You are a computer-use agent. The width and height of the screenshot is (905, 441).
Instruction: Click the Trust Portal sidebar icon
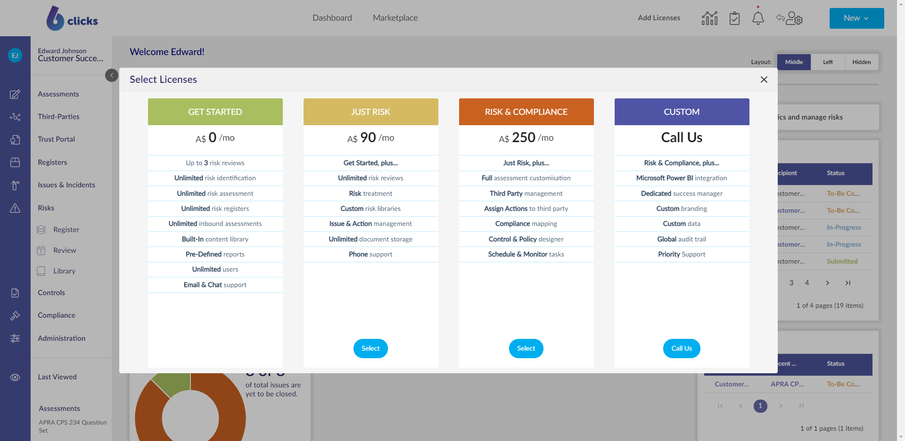coord(15,139)
